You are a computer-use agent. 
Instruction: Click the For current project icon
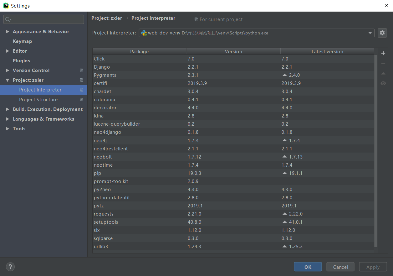click(196, 19)
